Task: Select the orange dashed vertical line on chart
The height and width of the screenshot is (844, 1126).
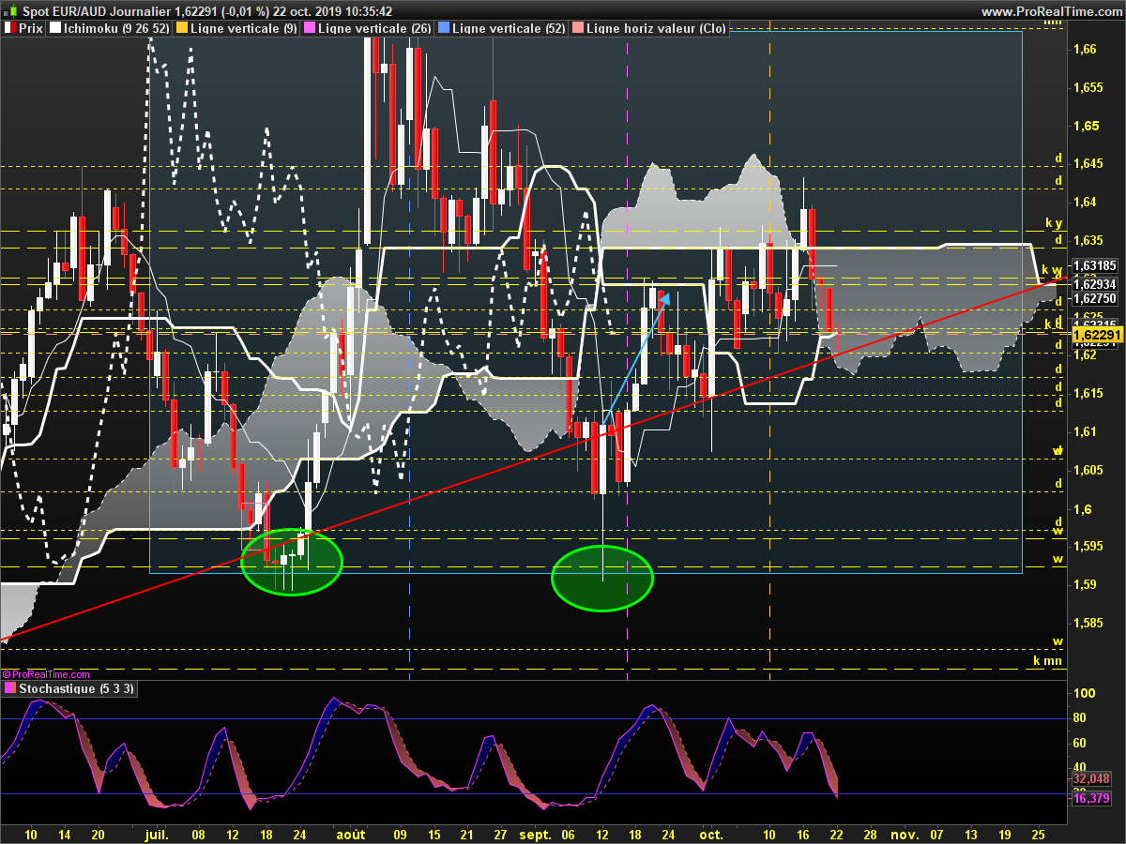Action: pyautogui.click(x=769, y=356)
